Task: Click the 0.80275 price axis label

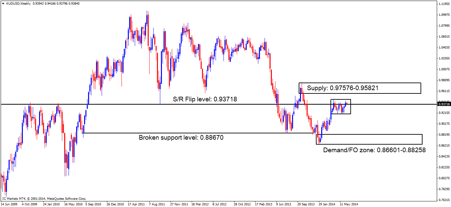Action: 444,178
